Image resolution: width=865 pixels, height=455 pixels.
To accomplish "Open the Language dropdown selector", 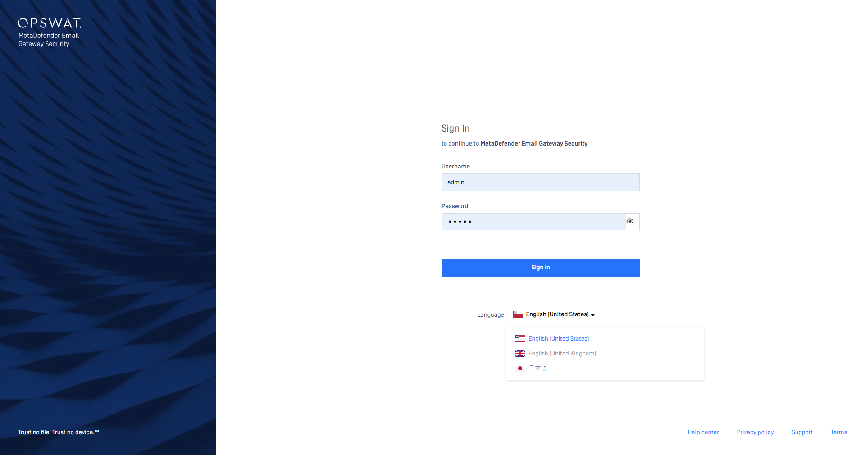I will pyautogui.click(x=554, y=314).
